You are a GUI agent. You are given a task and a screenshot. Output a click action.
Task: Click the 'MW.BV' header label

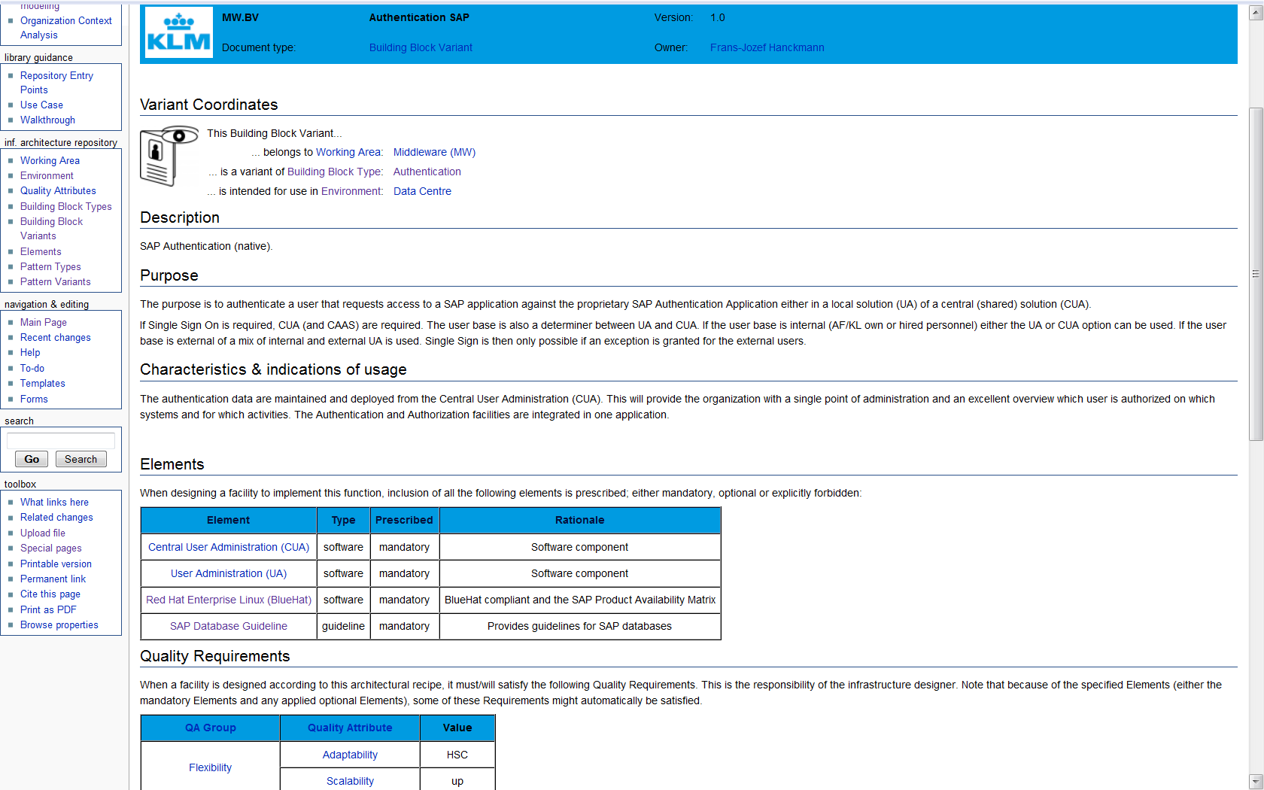tap(240, 17)
